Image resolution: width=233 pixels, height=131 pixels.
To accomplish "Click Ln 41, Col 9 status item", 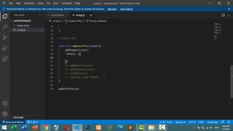I will [166, 122].
